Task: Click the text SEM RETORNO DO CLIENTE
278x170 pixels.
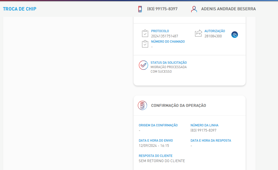Action: pyautogui.click(x=162, y=161)
